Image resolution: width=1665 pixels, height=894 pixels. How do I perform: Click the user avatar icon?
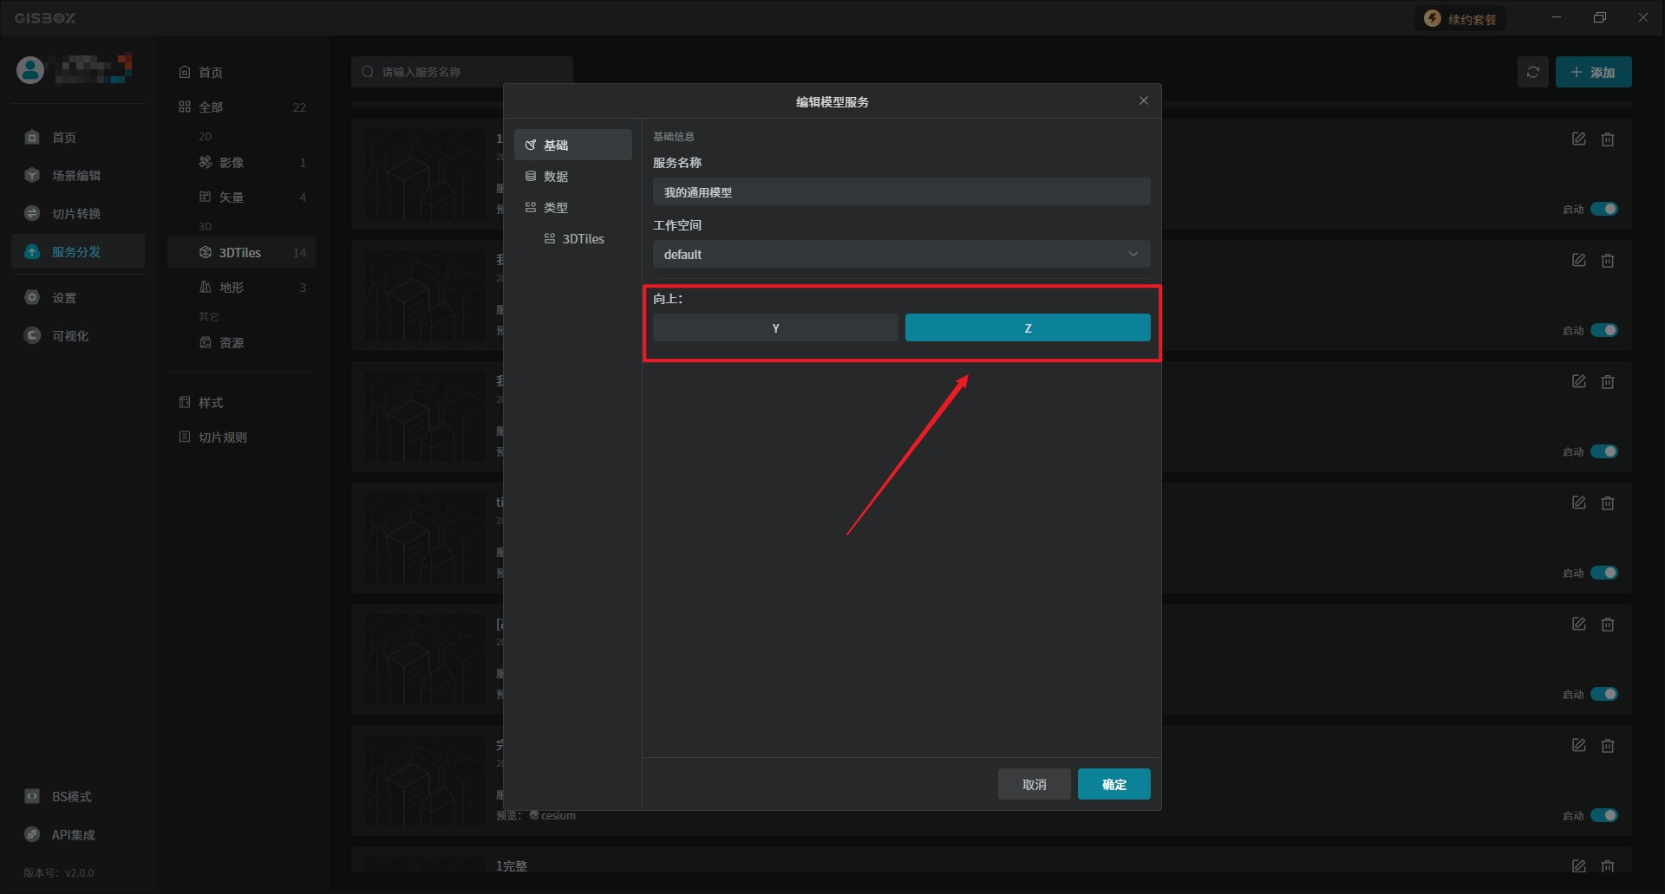pyautogui.click(x=30, y=70)
